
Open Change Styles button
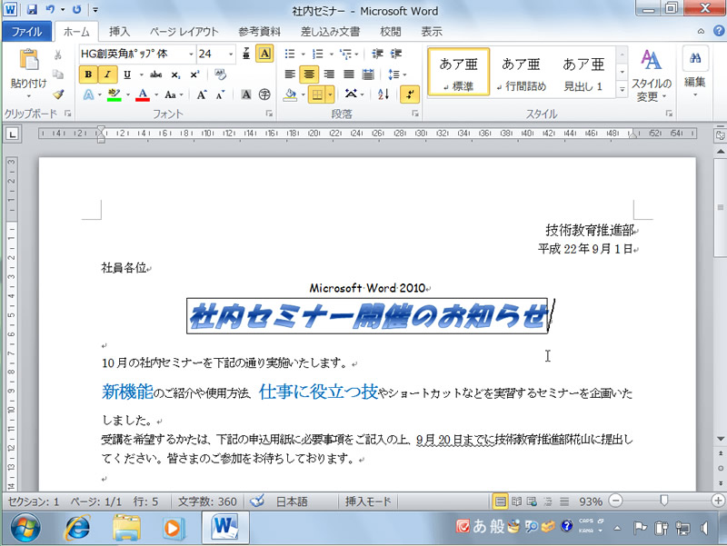pyautogui.click(x=651, y=75)
